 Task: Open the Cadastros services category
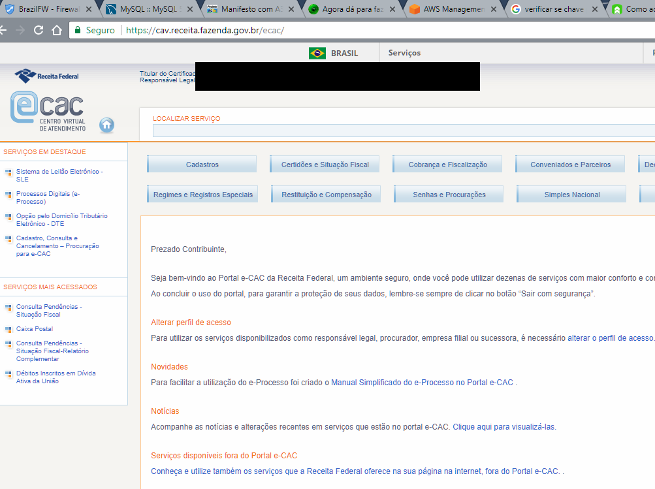(x=202, y=165)
